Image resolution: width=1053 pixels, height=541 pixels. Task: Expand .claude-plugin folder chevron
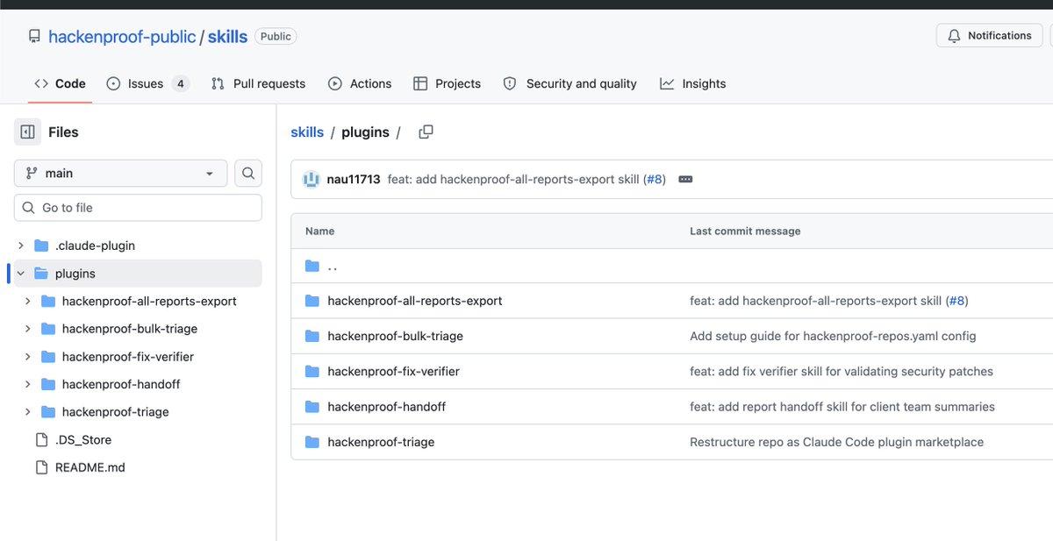coord(21,246)
